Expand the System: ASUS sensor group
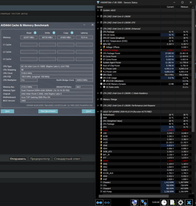This screenshot has width=196, height=206. [98, 10]
